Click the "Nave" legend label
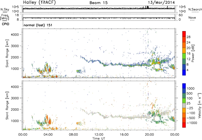Viewport: 202px width, 140px height. click(192, 17)
